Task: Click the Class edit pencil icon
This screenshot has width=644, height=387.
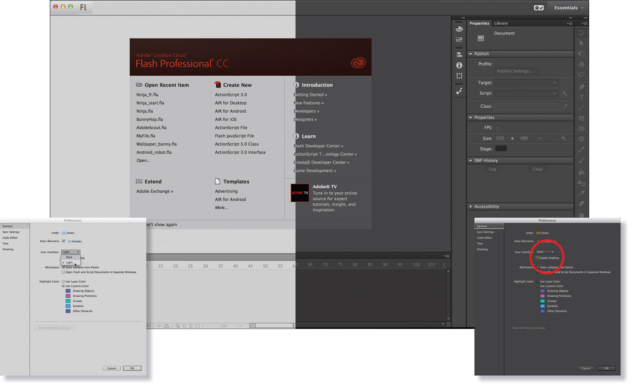Action: [x=565, y=106]
